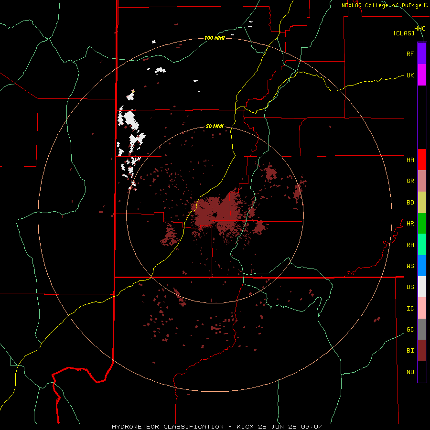Click the yellow BD legend swatch
This screenshot has width=430, height=430.
click(422, 202)
